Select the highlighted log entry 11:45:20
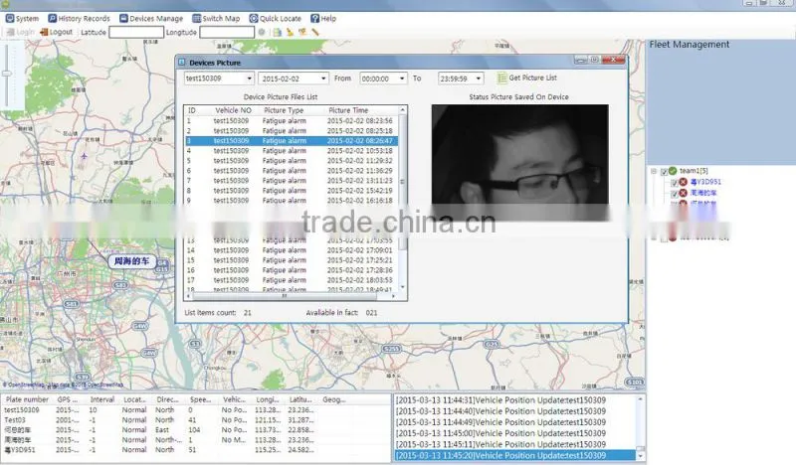Screen dimensions: 796x465 tap(514, 455)
